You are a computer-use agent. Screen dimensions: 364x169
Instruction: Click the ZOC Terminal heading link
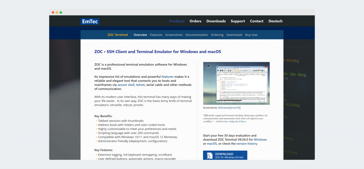[x=118, y=35]
